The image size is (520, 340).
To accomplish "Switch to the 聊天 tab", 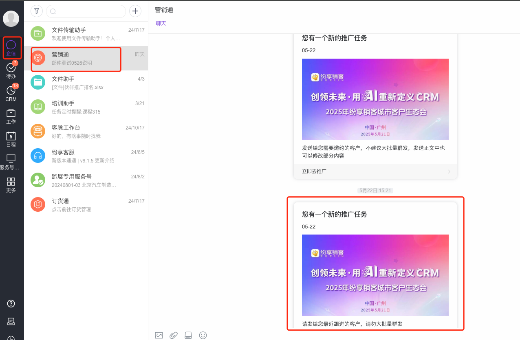I will [x=161, y=23].
